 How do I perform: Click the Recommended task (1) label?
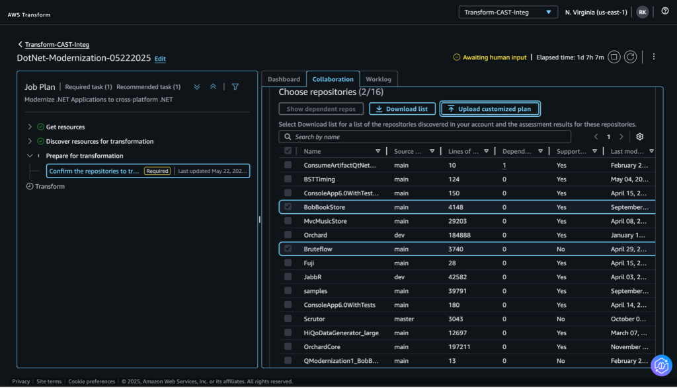pos(149,86)
